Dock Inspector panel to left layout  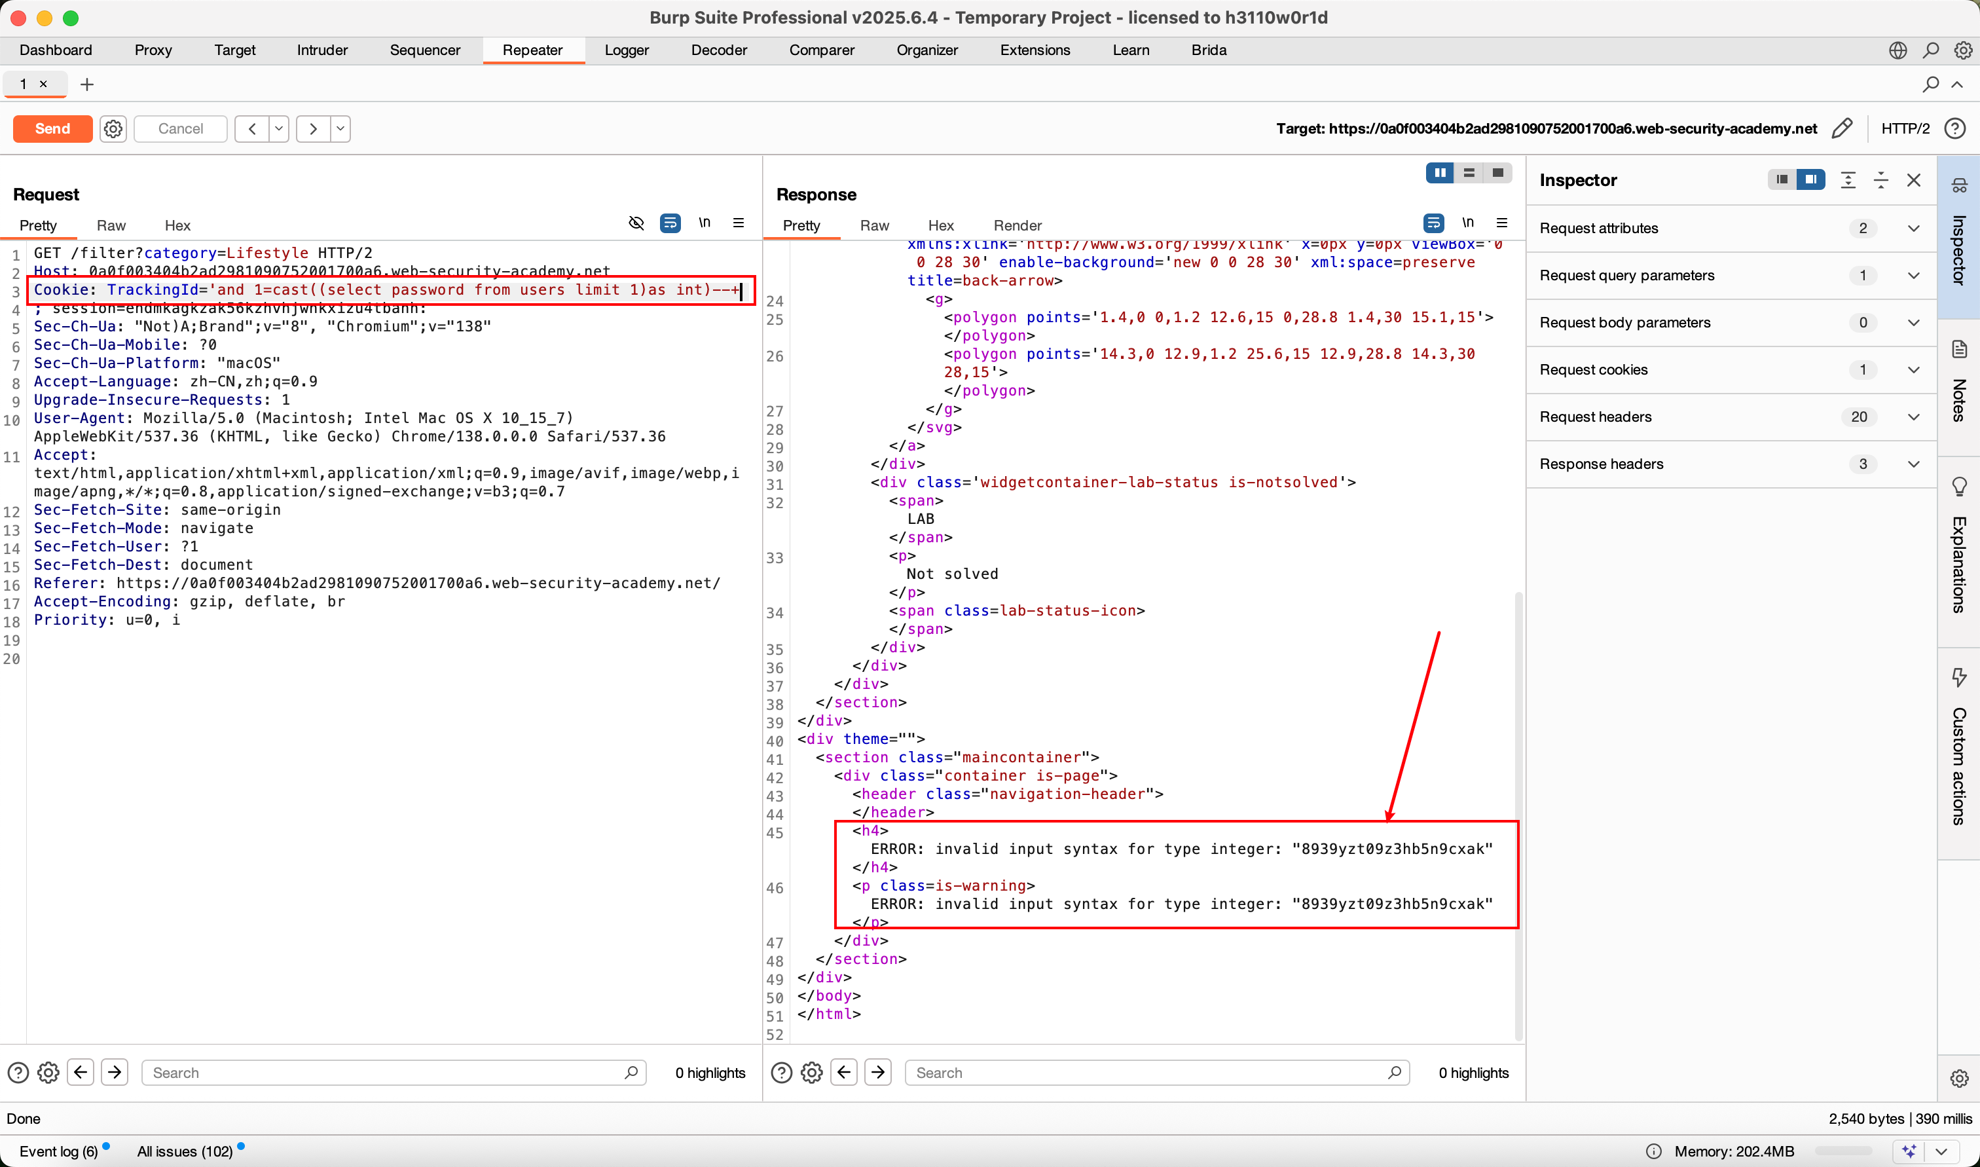tap(1782, 179)
